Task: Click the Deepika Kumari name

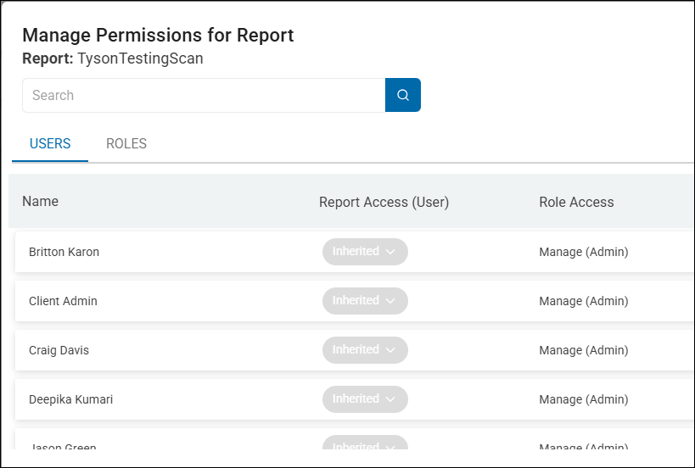Action: tap(70, 399)
